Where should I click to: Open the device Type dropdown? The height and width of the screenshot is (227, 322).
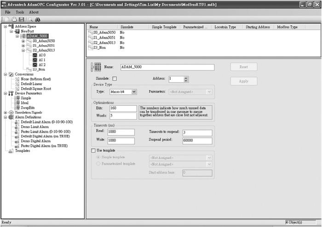pos(134,92)
